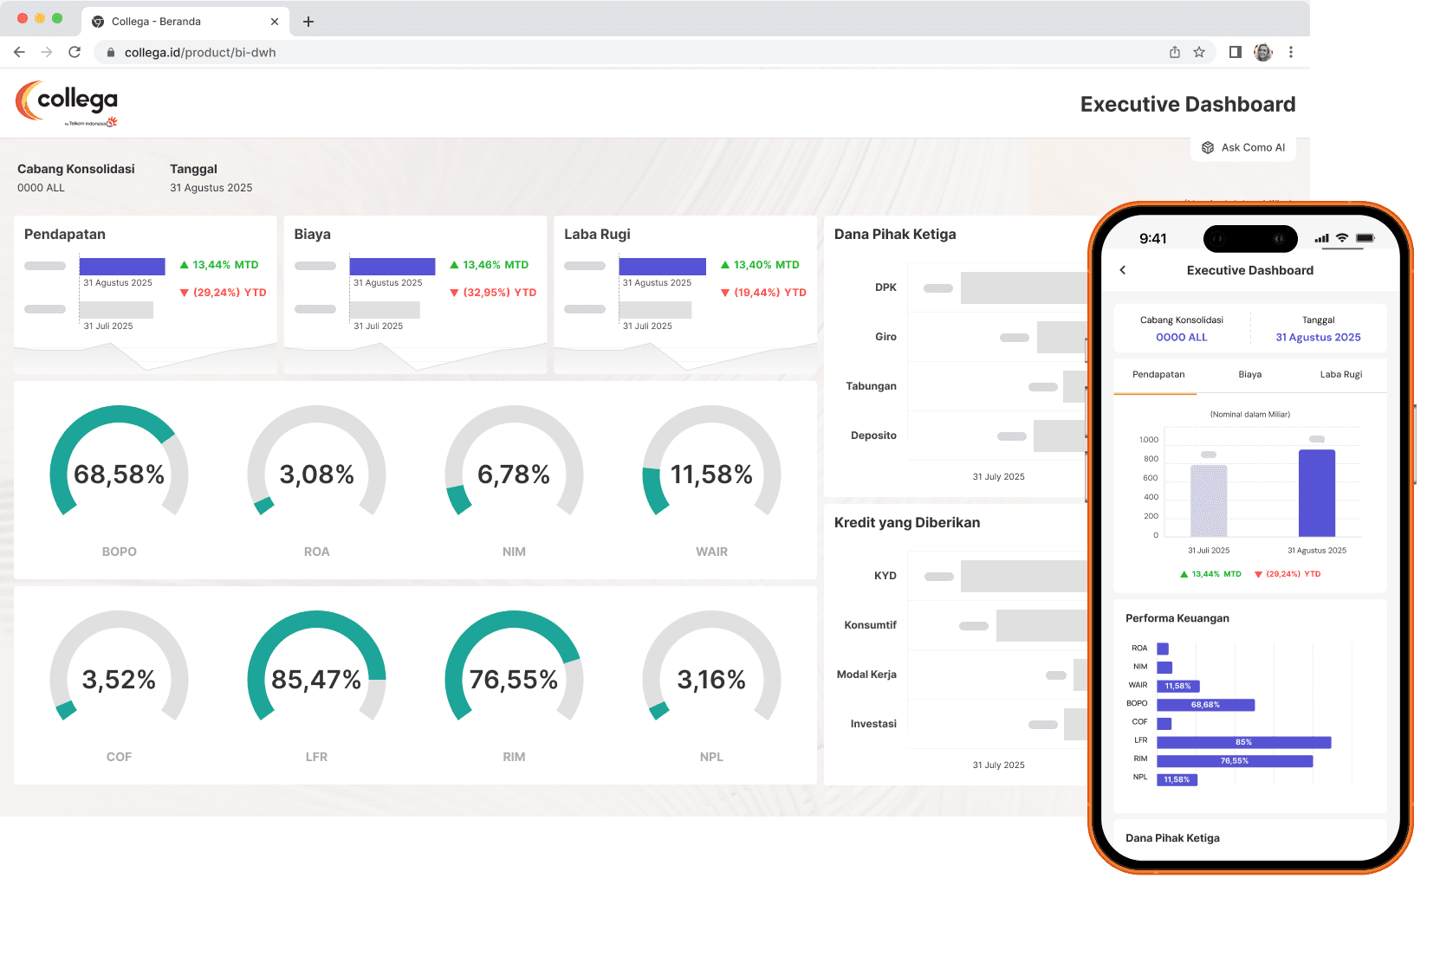Image resolution: width=1453 pixels, height=975 pixels.
Task: Open the browser profile avatar
Action: coord(1263,52)
